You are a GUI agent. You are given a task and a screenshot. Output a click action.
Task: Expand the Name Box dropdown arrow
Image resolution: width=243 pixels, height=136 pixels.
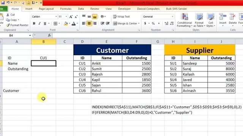click(30, 36)
